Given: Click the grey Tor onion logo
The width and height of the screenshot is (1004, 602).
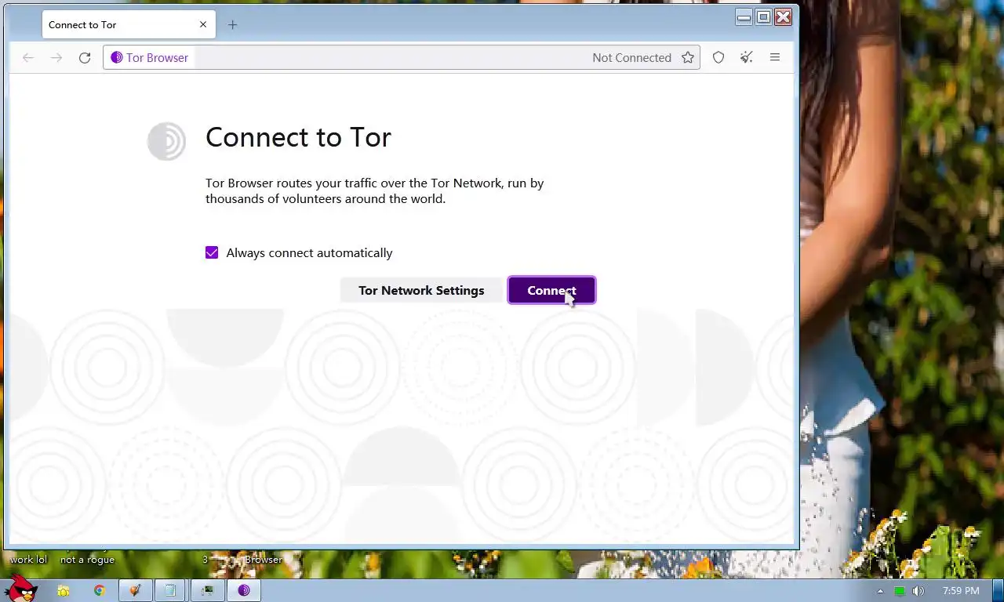Looking at the screenshot, I should pyautogui.click(x=166, y=142).
